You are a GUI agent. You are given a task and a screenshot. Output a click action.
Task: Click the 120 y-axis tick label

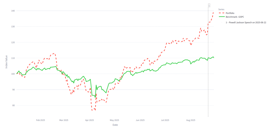point(13,42)
